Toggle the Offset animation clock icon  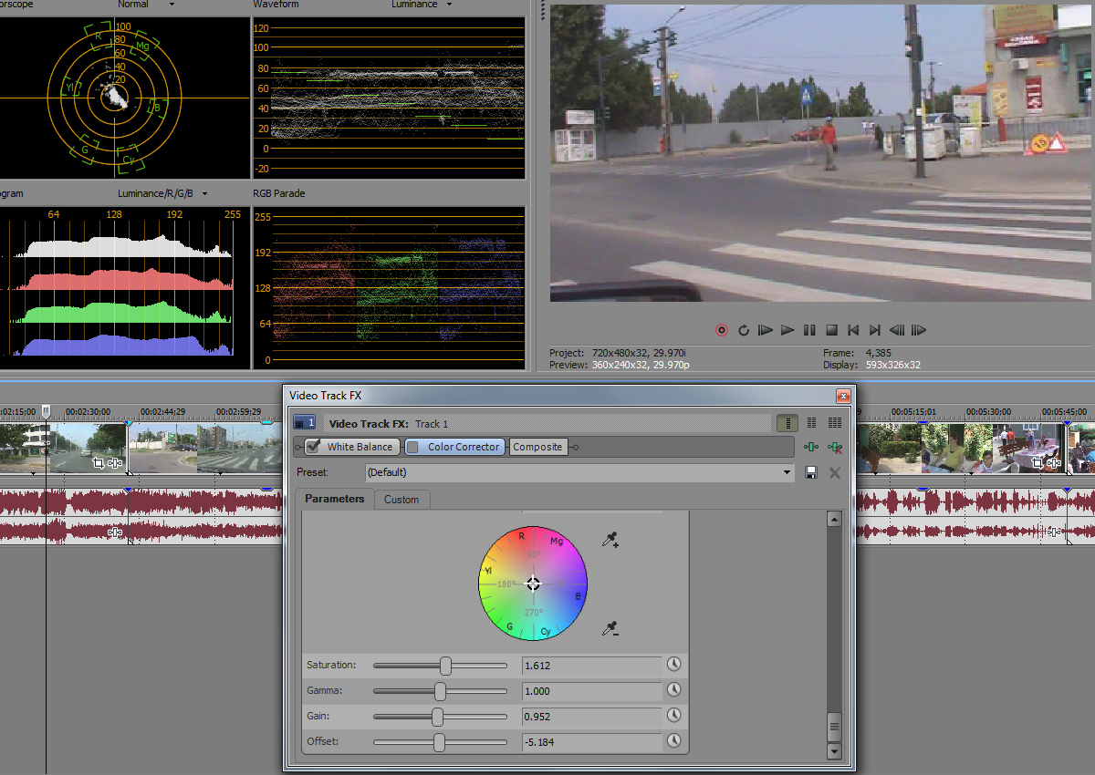[674, 741]
